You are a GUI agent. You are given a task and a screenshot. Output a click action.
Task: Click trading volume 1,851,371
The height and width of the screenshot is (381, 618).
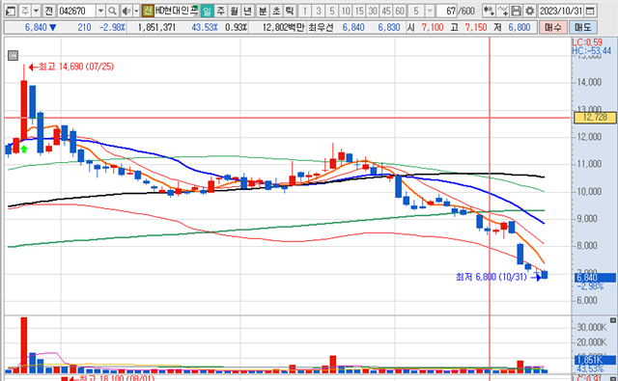click(x=156, y=28)
